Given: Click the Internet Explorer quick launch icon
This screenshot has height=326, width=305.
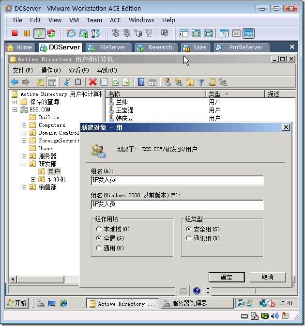Looking at the screenshot, I should 63,304.
